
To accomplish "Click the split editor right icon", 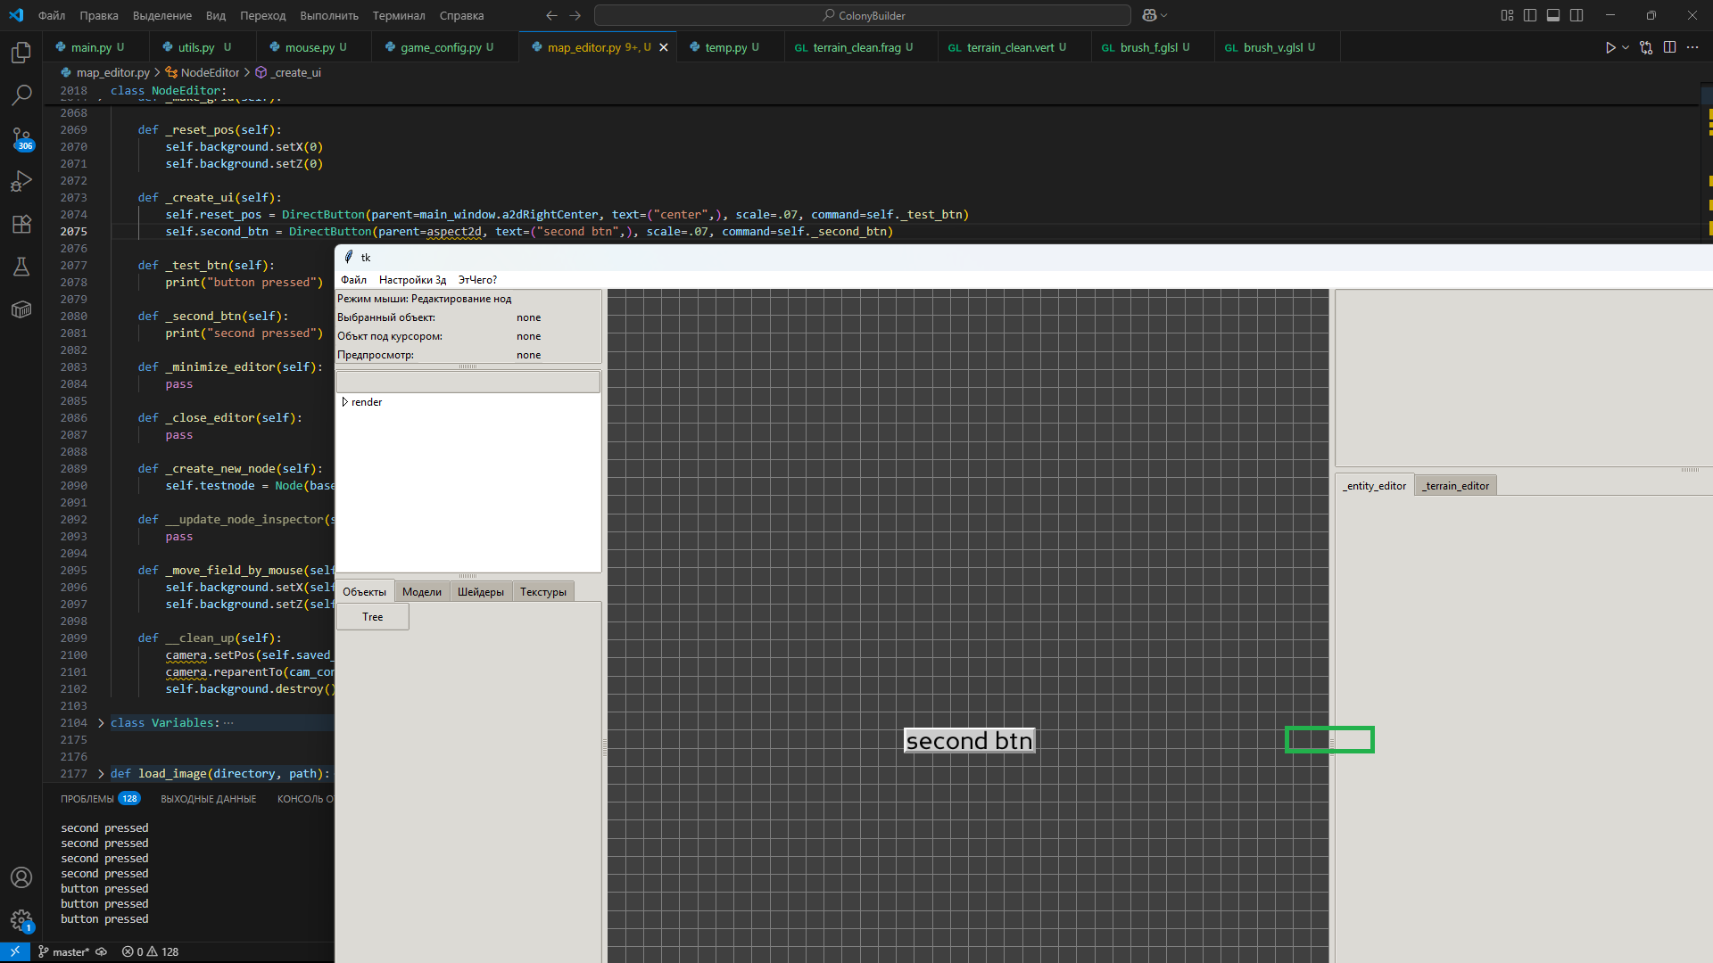I will [x=1669, y=47].
